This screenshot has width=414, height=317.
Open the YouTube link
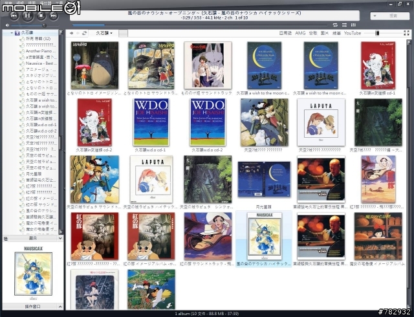pos(352,33)
